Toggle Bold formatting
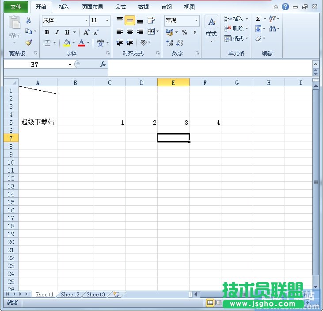323x311 pixels. coord(47,32)
